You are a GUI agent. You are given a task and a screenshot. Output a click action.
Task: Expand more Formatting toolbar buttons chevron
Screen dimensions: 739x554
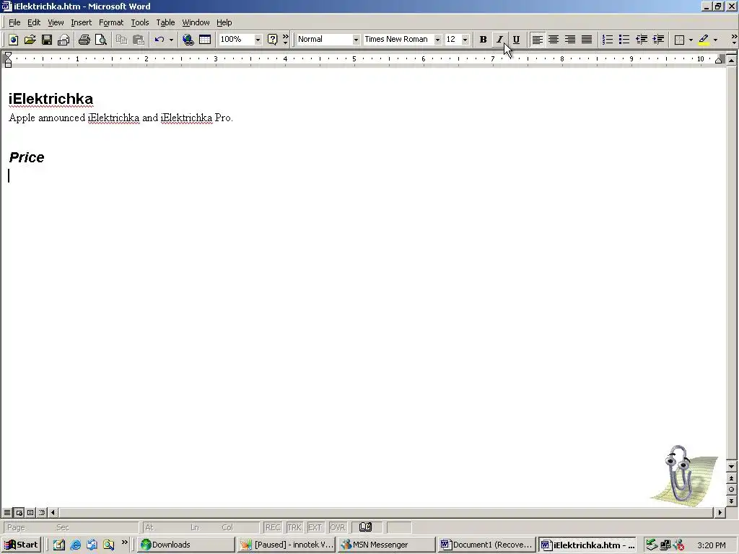[734, 40]
